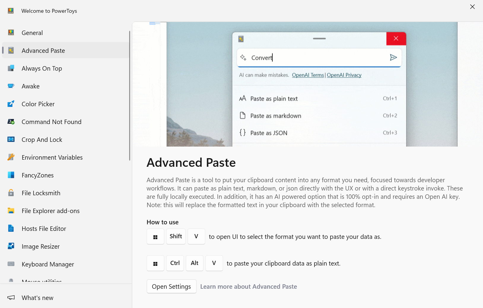Select the Image Resizer icon
The width and height of the screenshot is (483, 308).
tap(11, 246)
